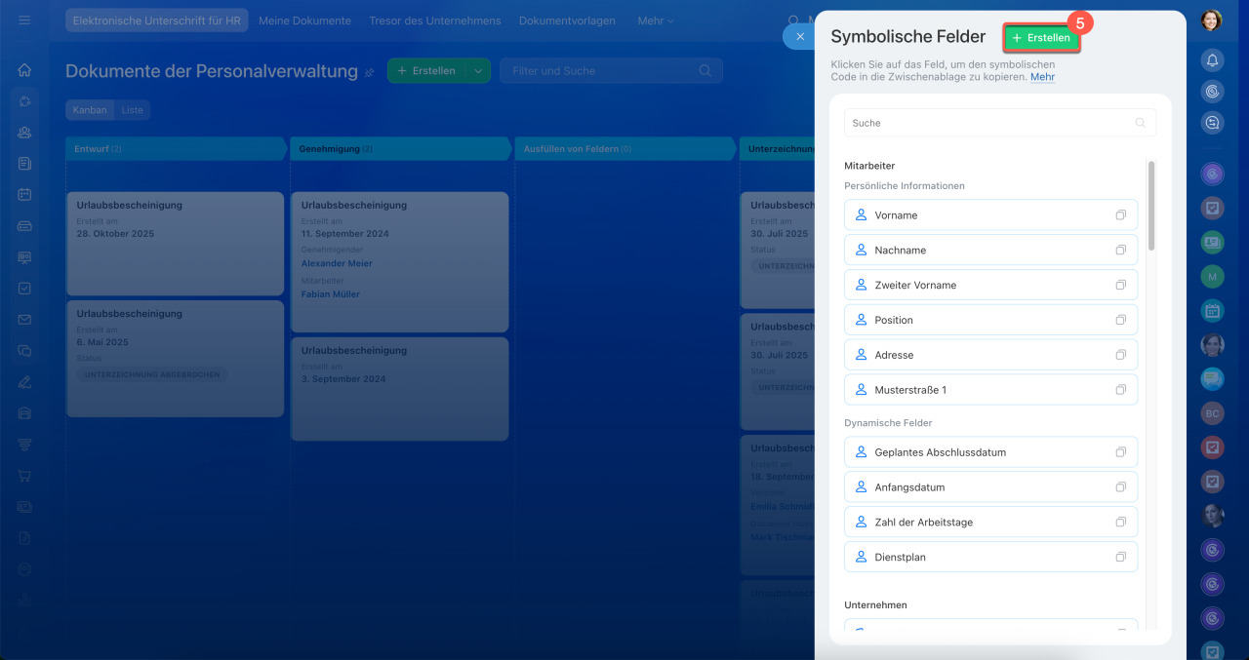Pin the page via icon beside title
Image resolution: width=1249 pixels, height=660 pixels.
coord(370,72)
